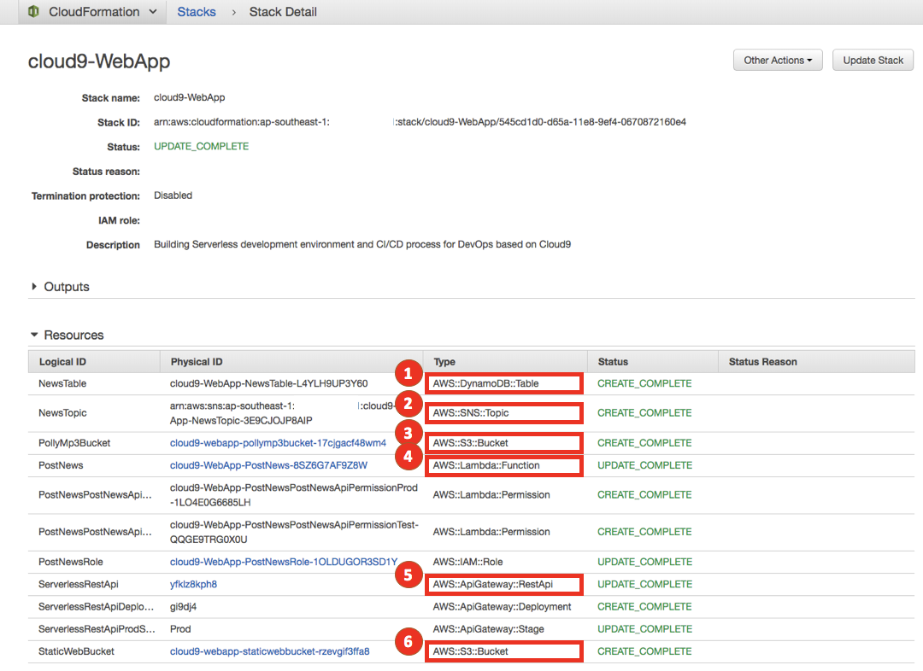This screenshot has width=923, height=671.
Task: Click the CloudFormation service icon
Action: coord(33,11)
